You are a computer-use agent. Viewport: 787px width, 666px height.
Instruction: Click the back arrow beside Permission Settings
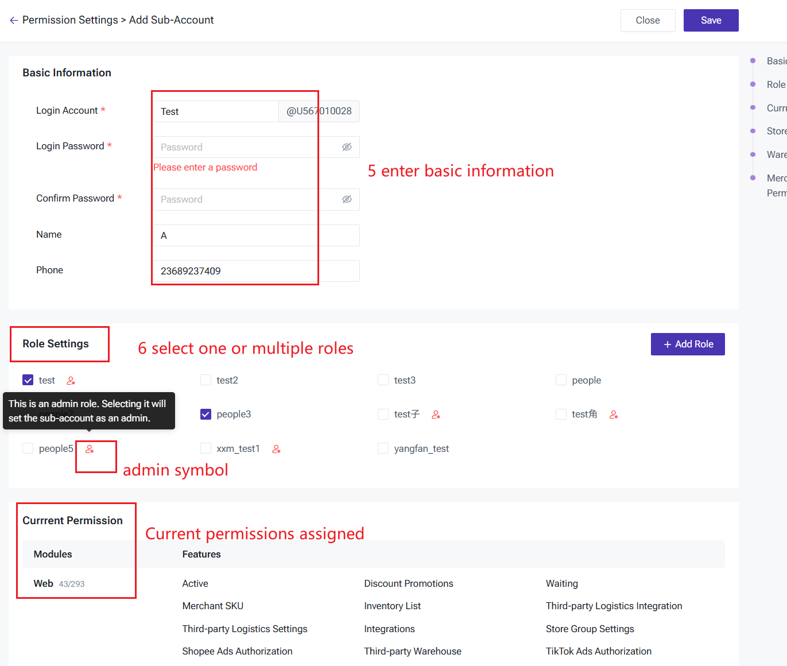[14, 20]
